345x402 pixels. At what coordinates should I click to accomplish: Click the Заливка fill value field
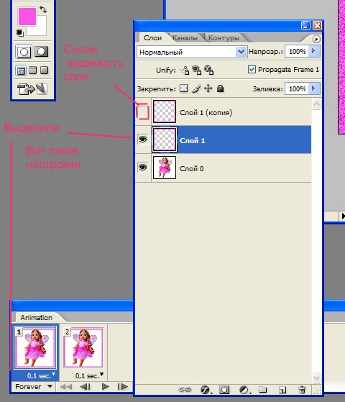coord(298,89)
